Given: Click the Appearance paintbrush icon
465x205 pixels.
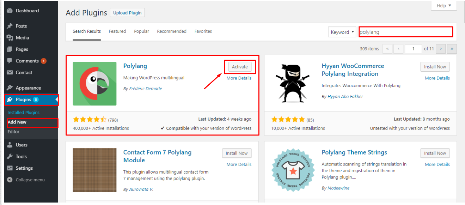Looking at the screenshot, I should pyautogui.click(x=10, y=88).
